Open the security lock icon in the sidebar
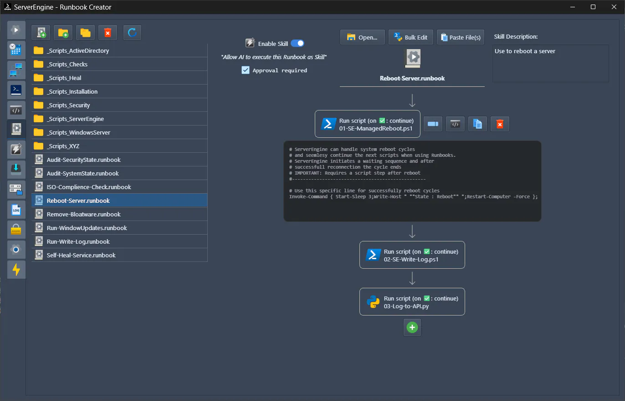The height and width of the screenshot is (401, 625). click(x=16, y=229)
